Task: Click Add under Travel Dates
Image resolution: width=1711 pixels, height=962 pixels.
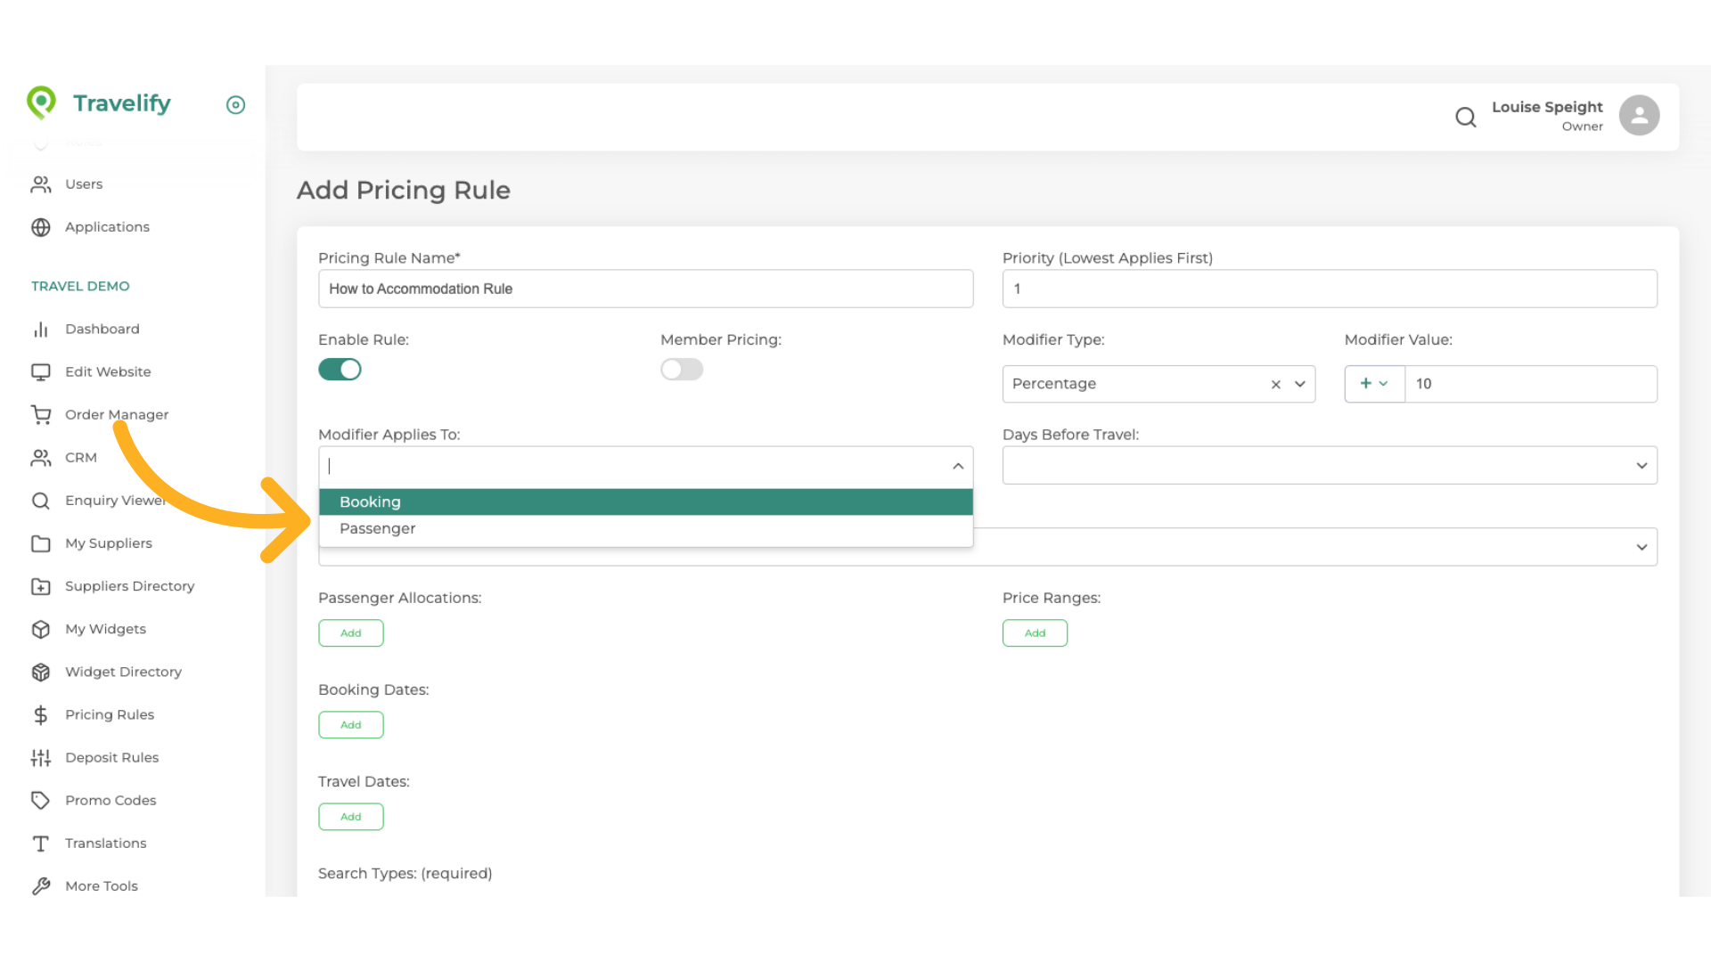Action: pyautogui.click(x=350, y=816)
